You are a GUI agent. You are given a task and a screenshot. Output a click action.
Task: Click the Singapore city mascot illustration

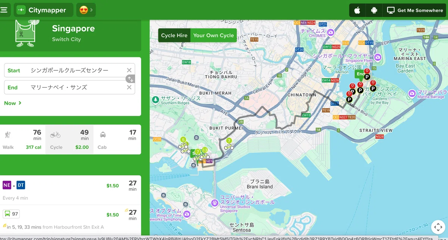point(26,34)
